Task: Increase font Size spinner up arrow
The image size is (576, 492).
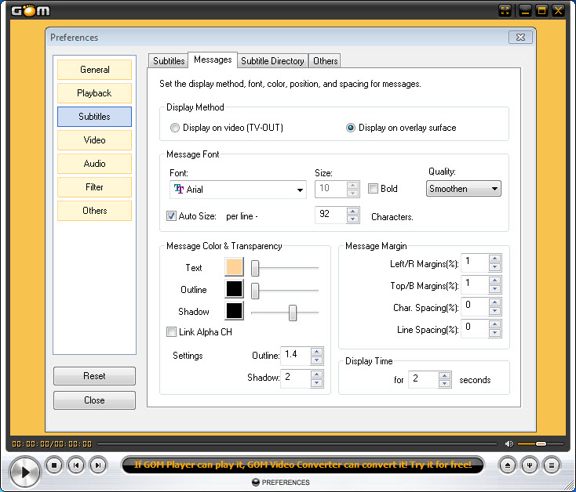Action: [352, 185]
